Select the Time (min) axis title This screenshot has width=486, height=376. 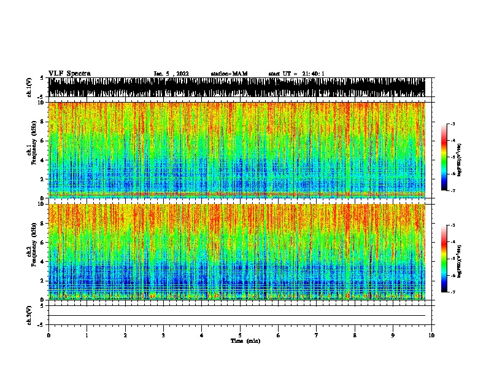(245, 341)
